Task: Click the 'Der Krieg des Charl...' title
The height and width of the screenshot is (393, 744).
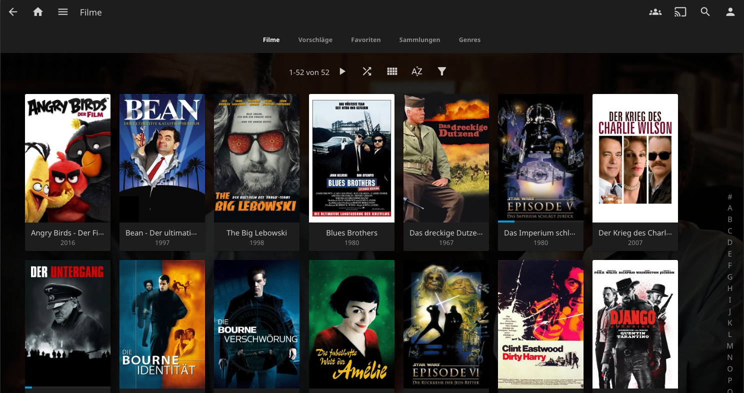Action: pyautogui.click(x=635, y=233)
